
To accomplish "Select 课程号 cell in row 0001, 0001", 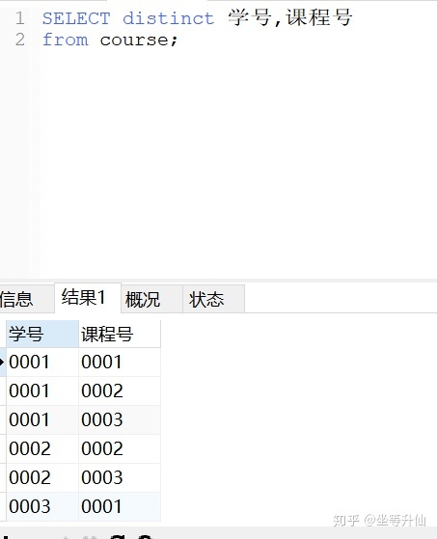I will point(120,362).
